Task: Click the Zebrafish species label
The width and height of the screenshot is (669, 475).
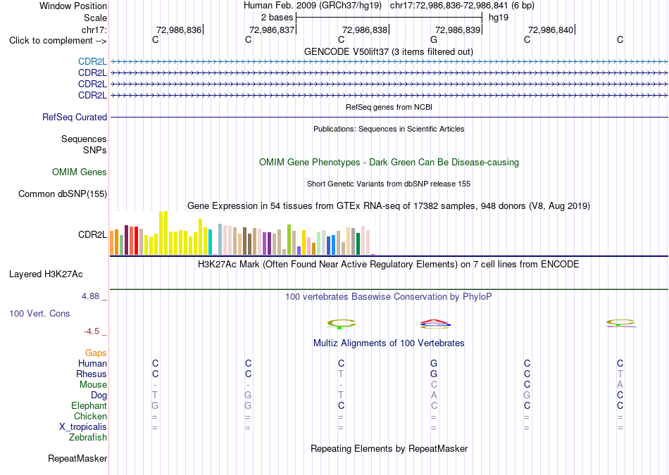Action: point(88,438)
